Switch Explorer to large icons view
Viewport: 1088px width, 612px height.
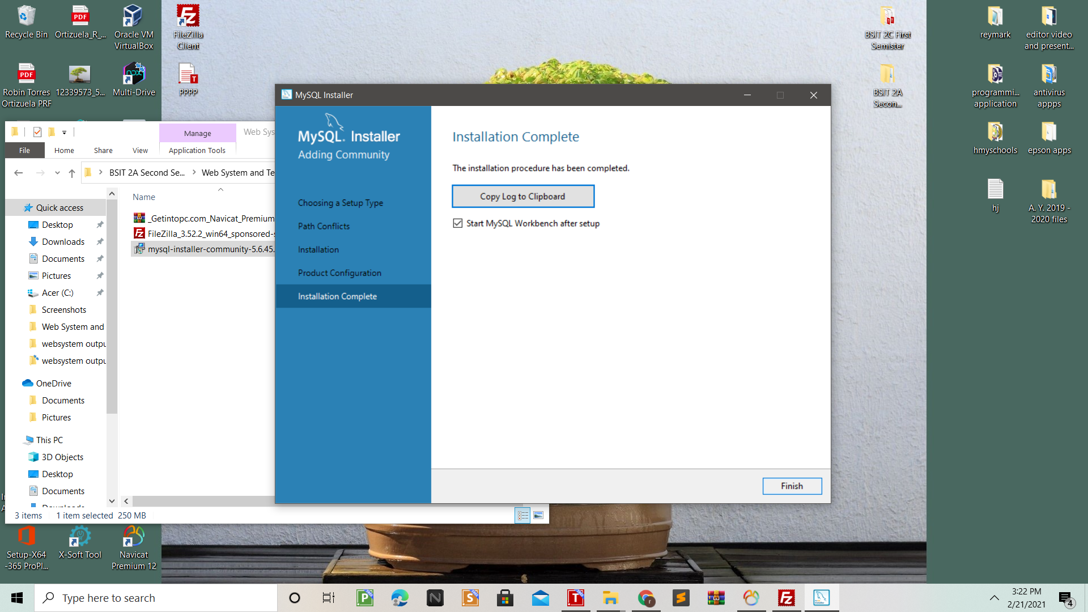pos(538,515)
